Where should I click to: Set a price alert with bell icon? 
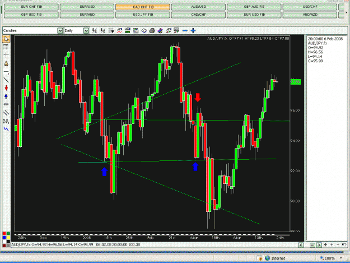click(x=6, y=64)
